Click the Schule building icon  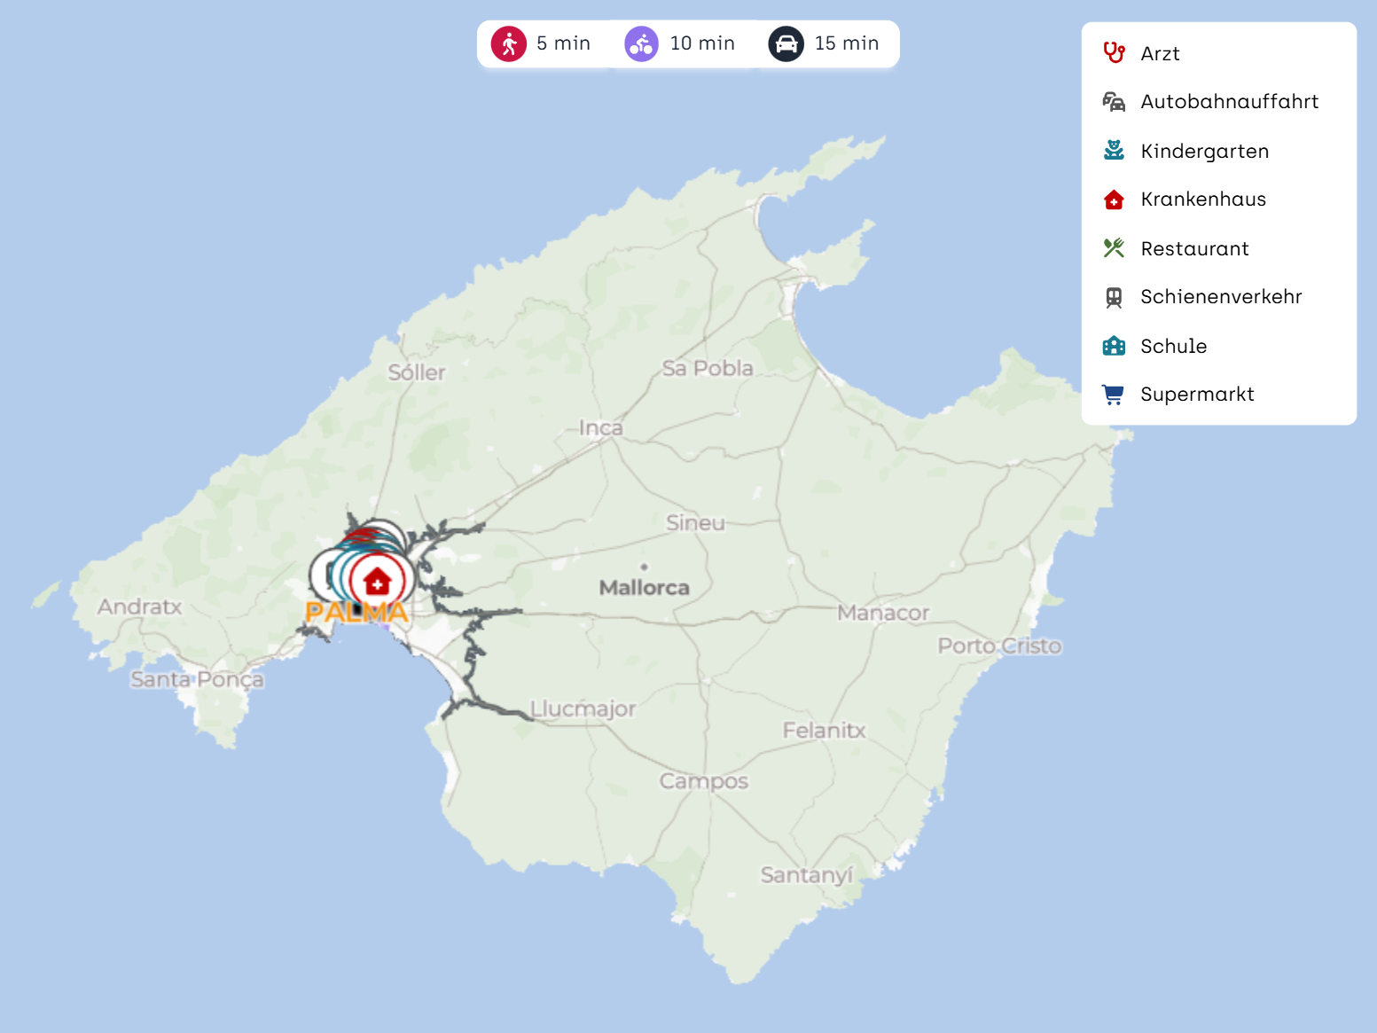[x=1114, y=346]
